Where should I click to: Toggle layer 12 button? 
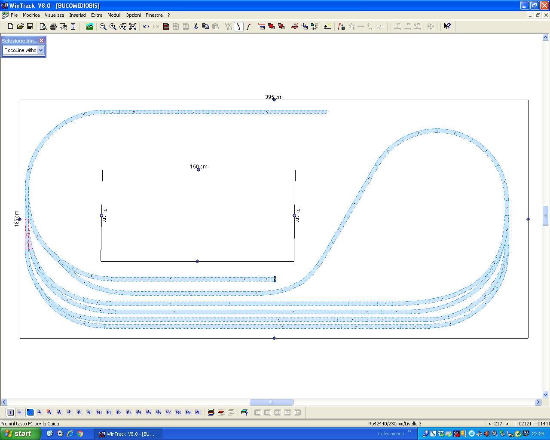click(x=119, y=412)
